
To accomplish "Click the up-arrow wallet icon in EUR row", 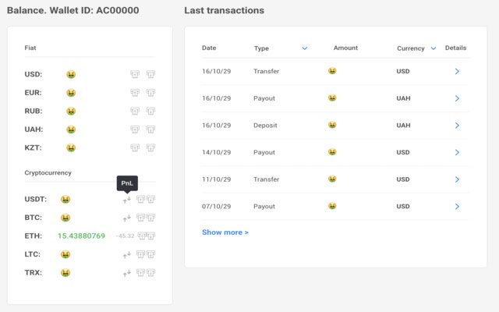I will [x=135, y=93].
